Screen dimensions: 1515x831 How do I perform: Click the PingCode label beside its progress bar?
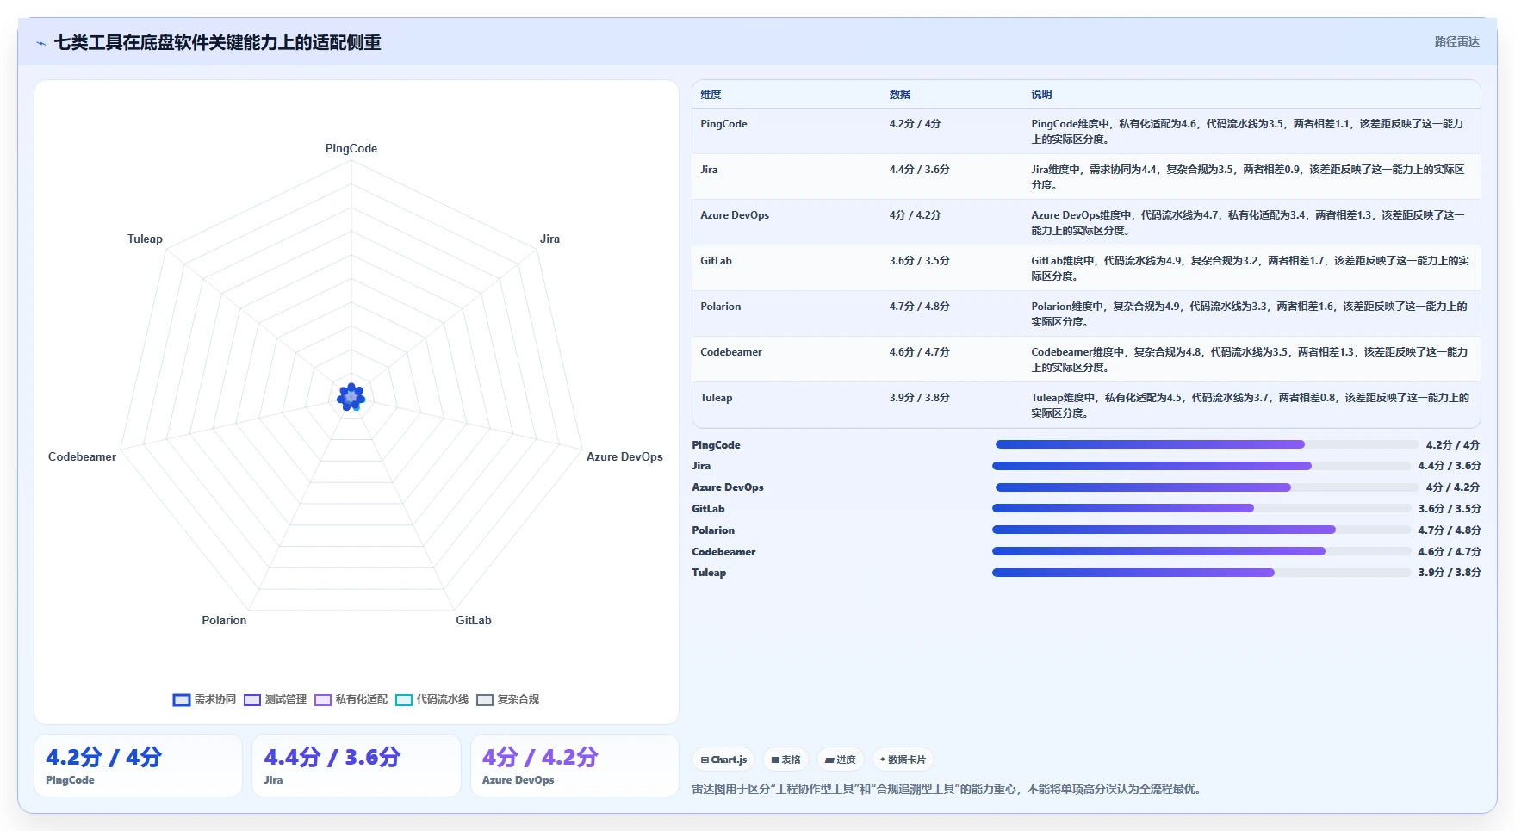pyautogui.click(x=716, y=445)
